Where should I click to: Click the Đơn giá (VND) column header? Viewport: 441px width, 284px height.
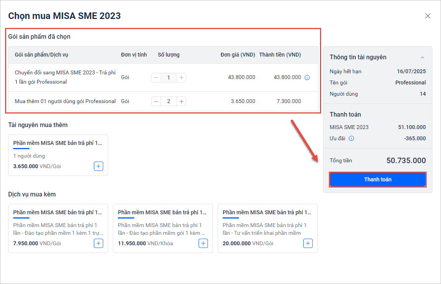[238, 55]
